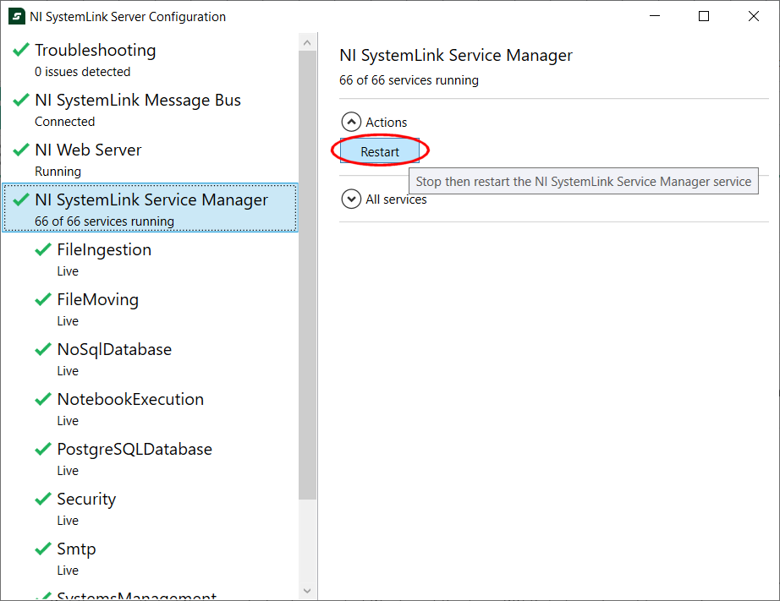
Task: Click the 'Live' status under NoSqlDatabase
Action: click(68, 371)
